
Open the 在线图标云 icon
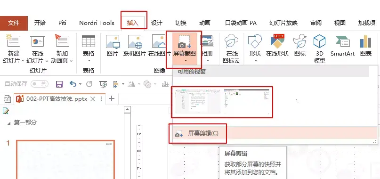click(x=231, y=41)
